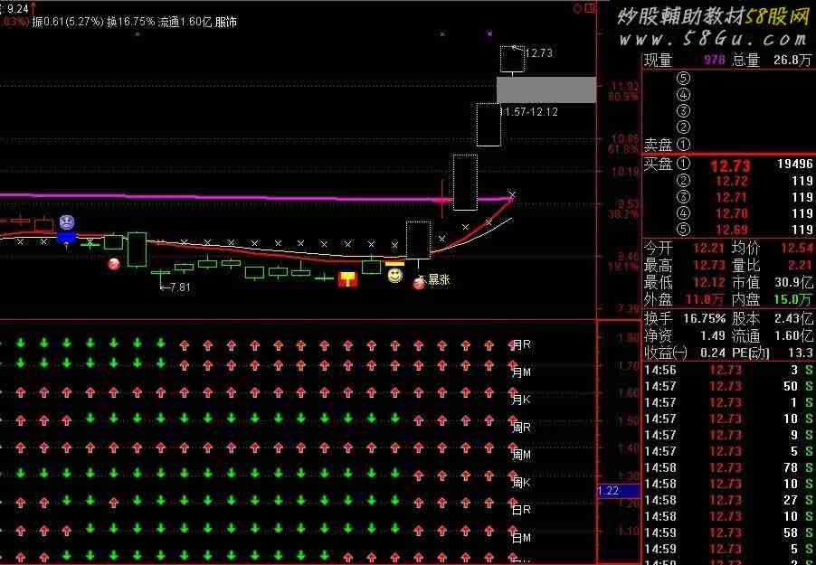
Task: Click the 市值 30.9亿 value
Action: [793, 282]
